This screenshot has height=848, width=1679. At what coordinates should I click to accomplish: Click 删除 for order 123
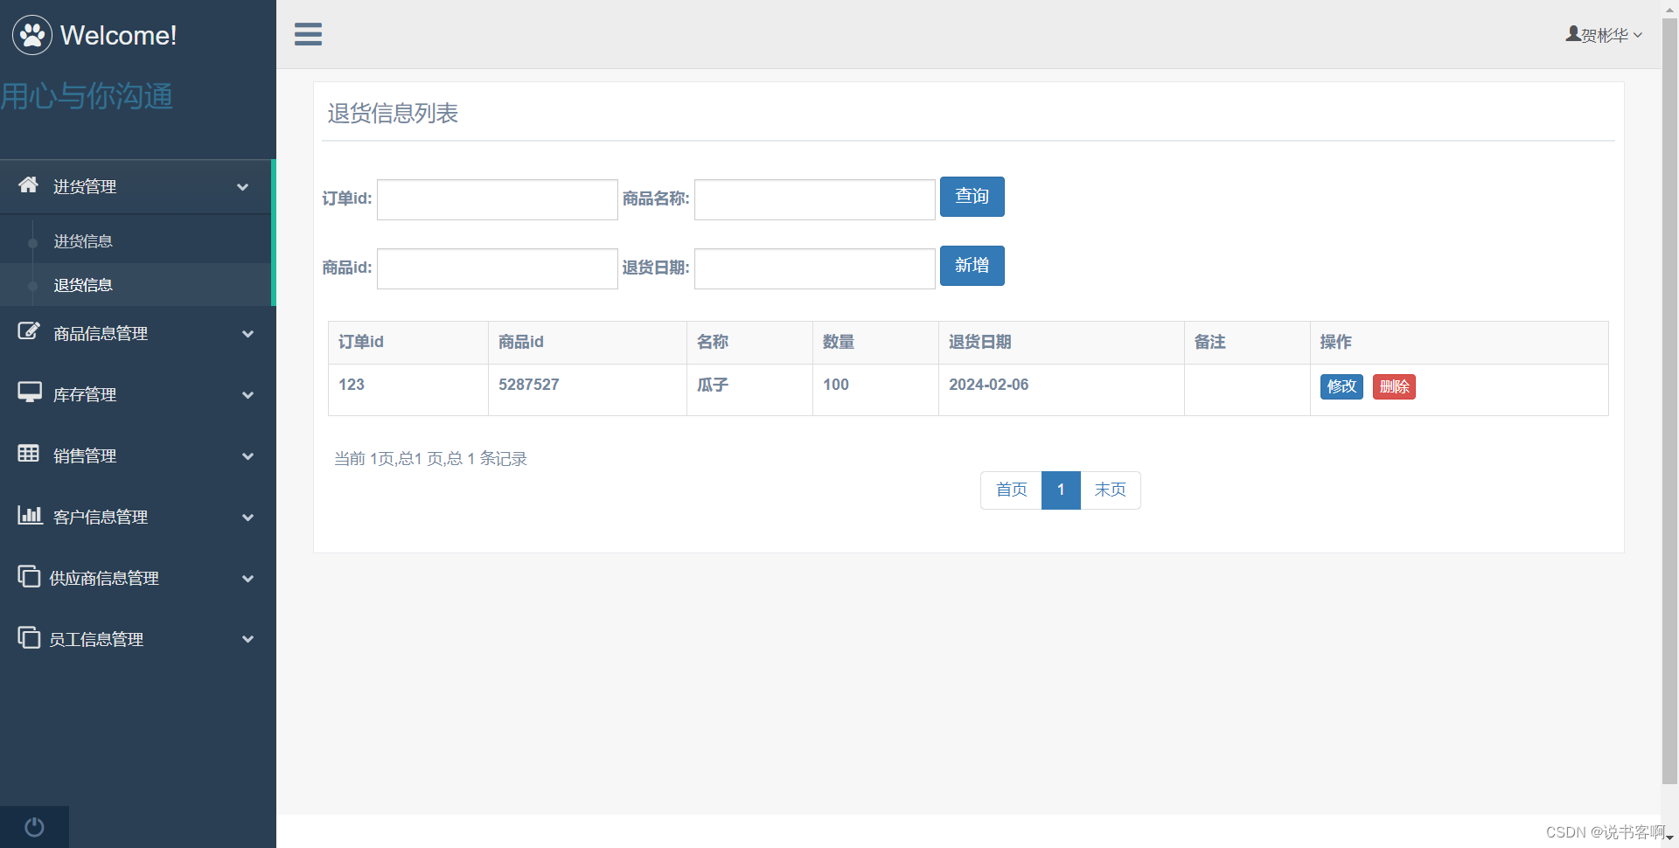(x=1394, y=386)
